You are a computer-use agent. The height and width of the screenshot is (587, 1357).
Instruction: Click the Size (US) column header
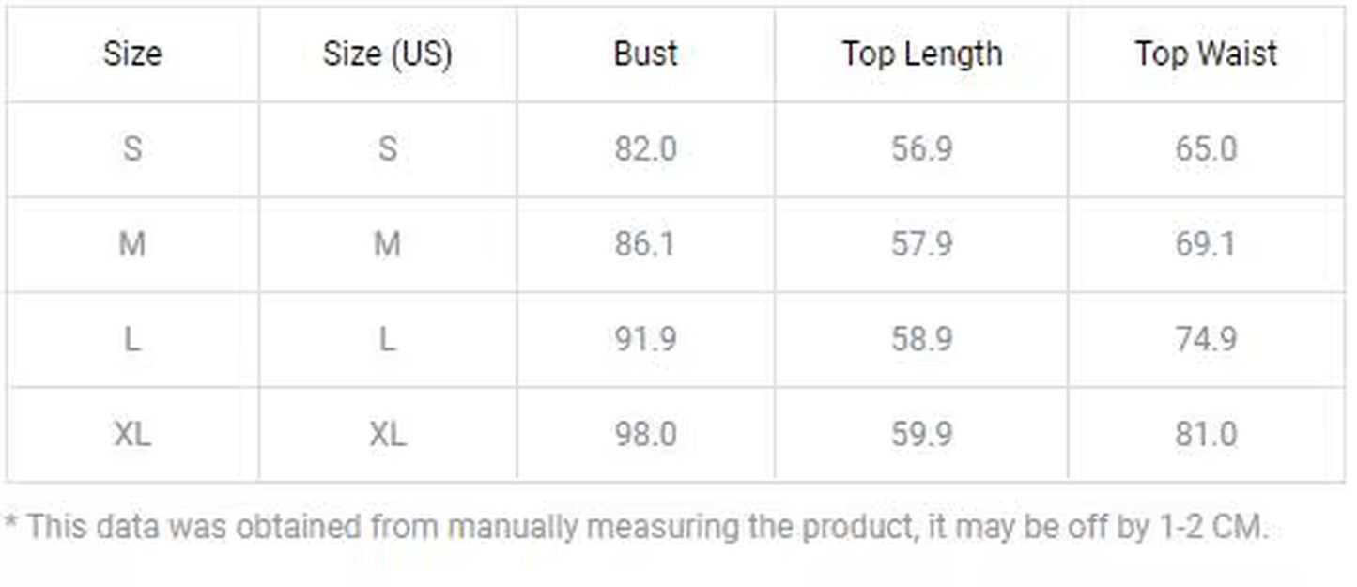pyautogui.click(x=387, y=54)
